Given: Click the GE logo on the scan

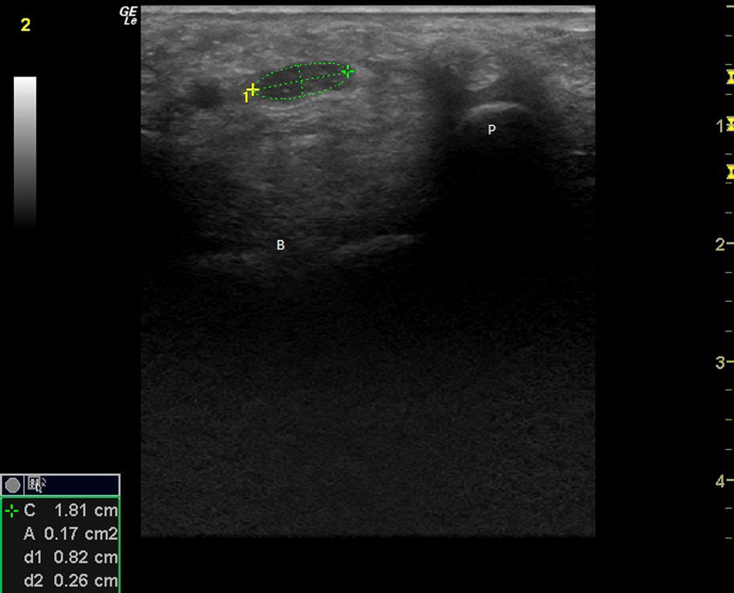Looking at the screenshot, I should point(128,15).
